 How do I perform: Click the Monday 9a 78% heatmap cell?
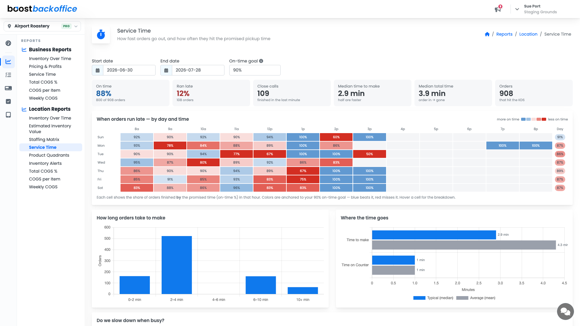[x=170, y=146]
